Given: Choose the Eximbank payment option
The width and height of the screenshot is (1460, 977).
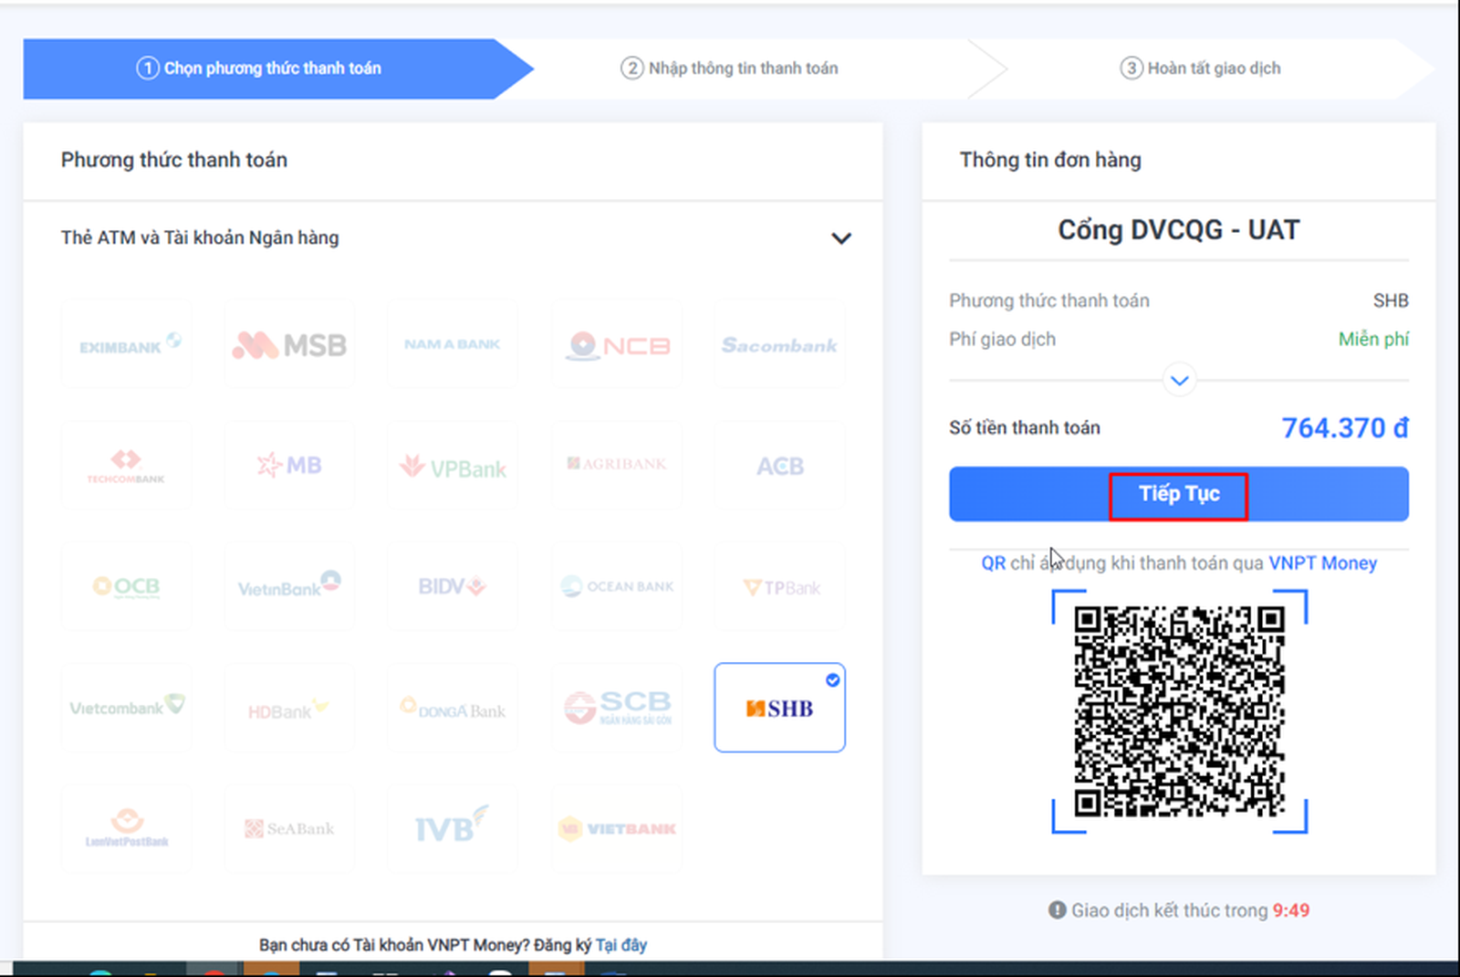Looking at the screenshot, I should click(x=127, y=345).
